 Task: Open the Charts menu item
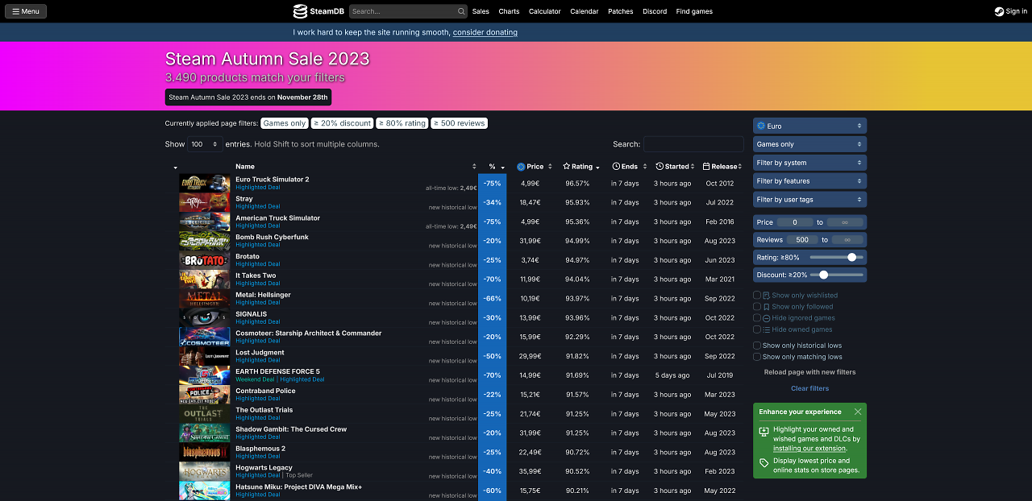coord(509,11)
